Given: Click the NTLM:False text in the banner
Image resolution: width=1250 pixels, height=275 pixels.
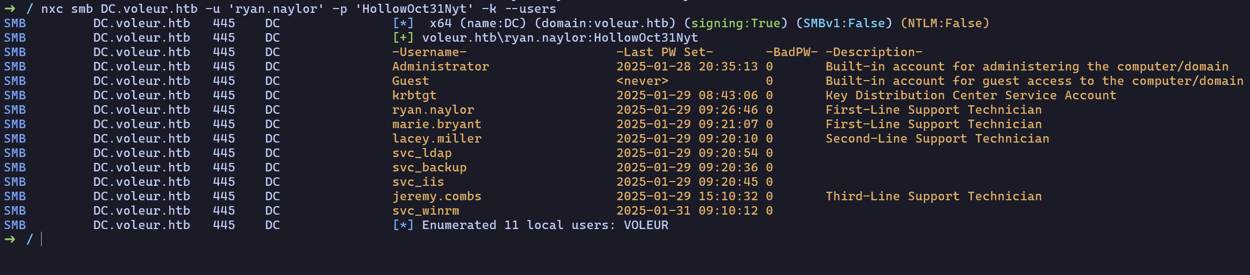Looking at the screenshot, I should pyautogui.click(x=945, y=23).
